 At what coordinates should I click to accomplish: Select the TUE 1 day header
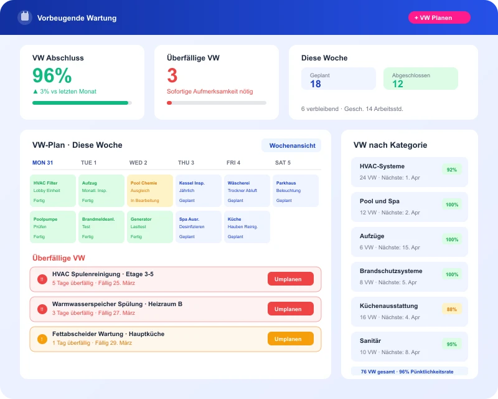[x=88, y=163]
